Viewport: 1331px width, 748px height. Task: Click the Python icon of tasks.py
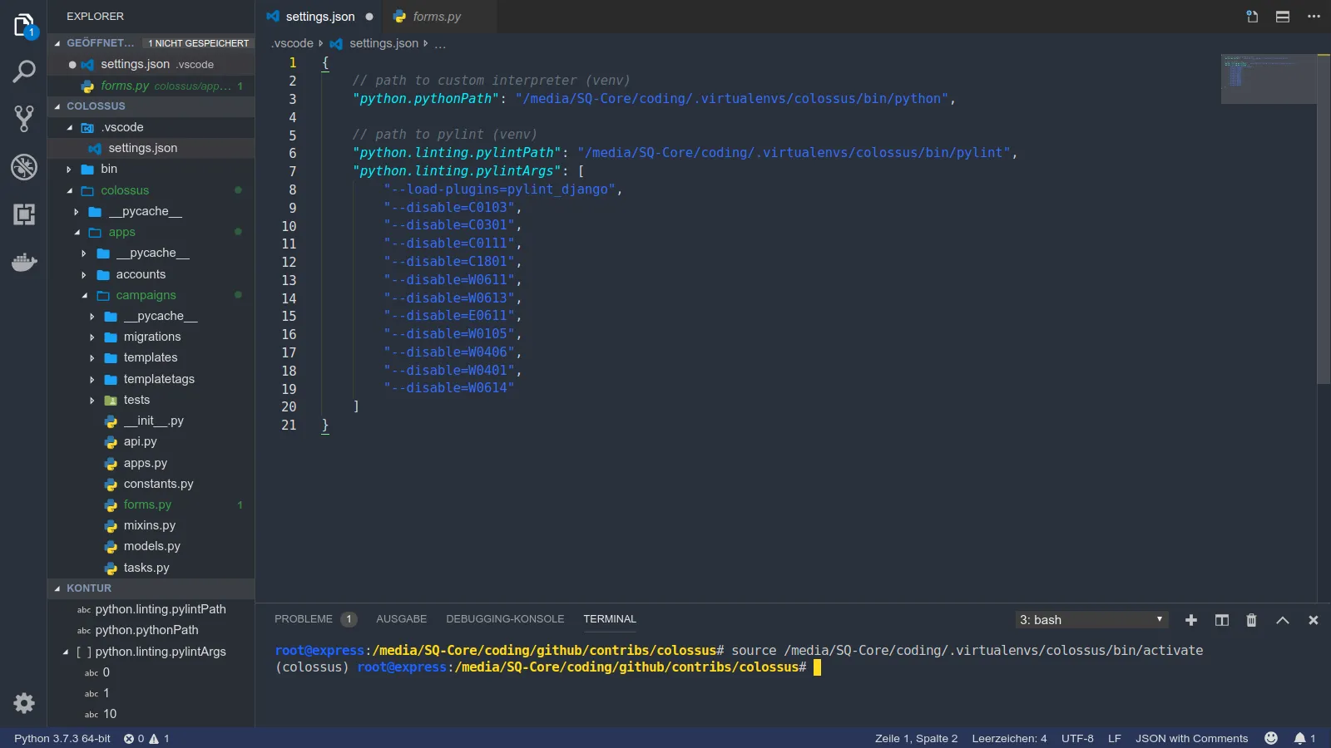111,568
